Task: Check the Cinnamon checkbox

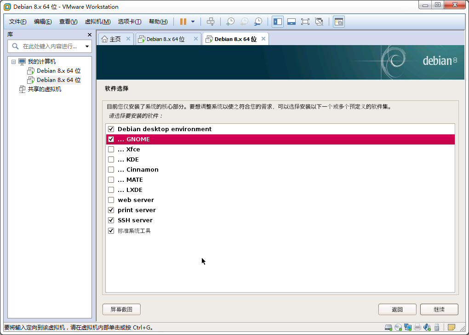Action: (111, 169)
